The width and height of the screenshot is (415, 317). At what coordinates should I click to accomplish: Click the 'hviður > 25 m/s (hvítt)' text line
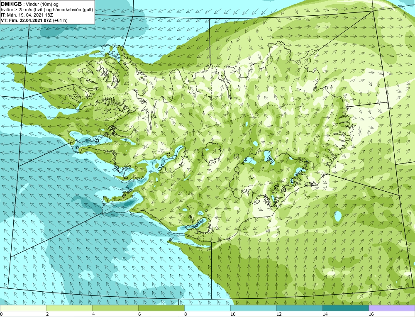pyautogui.click(x=47, y=10)
